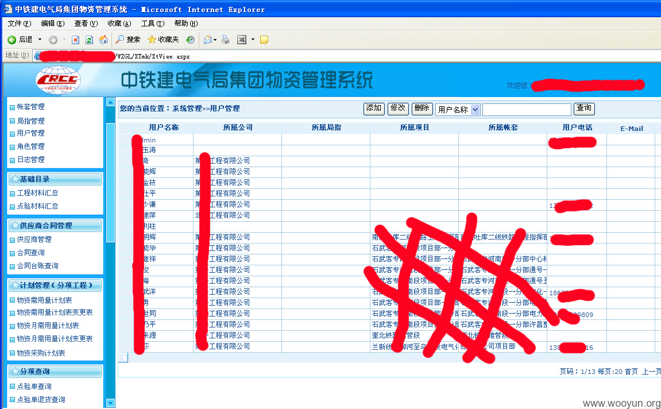Screen dimensions: 661x409
Task: Open 局指管理 in the sidebar
Action: pos(30,121)
